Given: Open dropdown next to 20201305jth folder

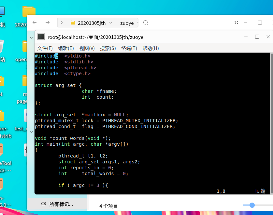Looking at the screenshot, I should tap(111, 23).
